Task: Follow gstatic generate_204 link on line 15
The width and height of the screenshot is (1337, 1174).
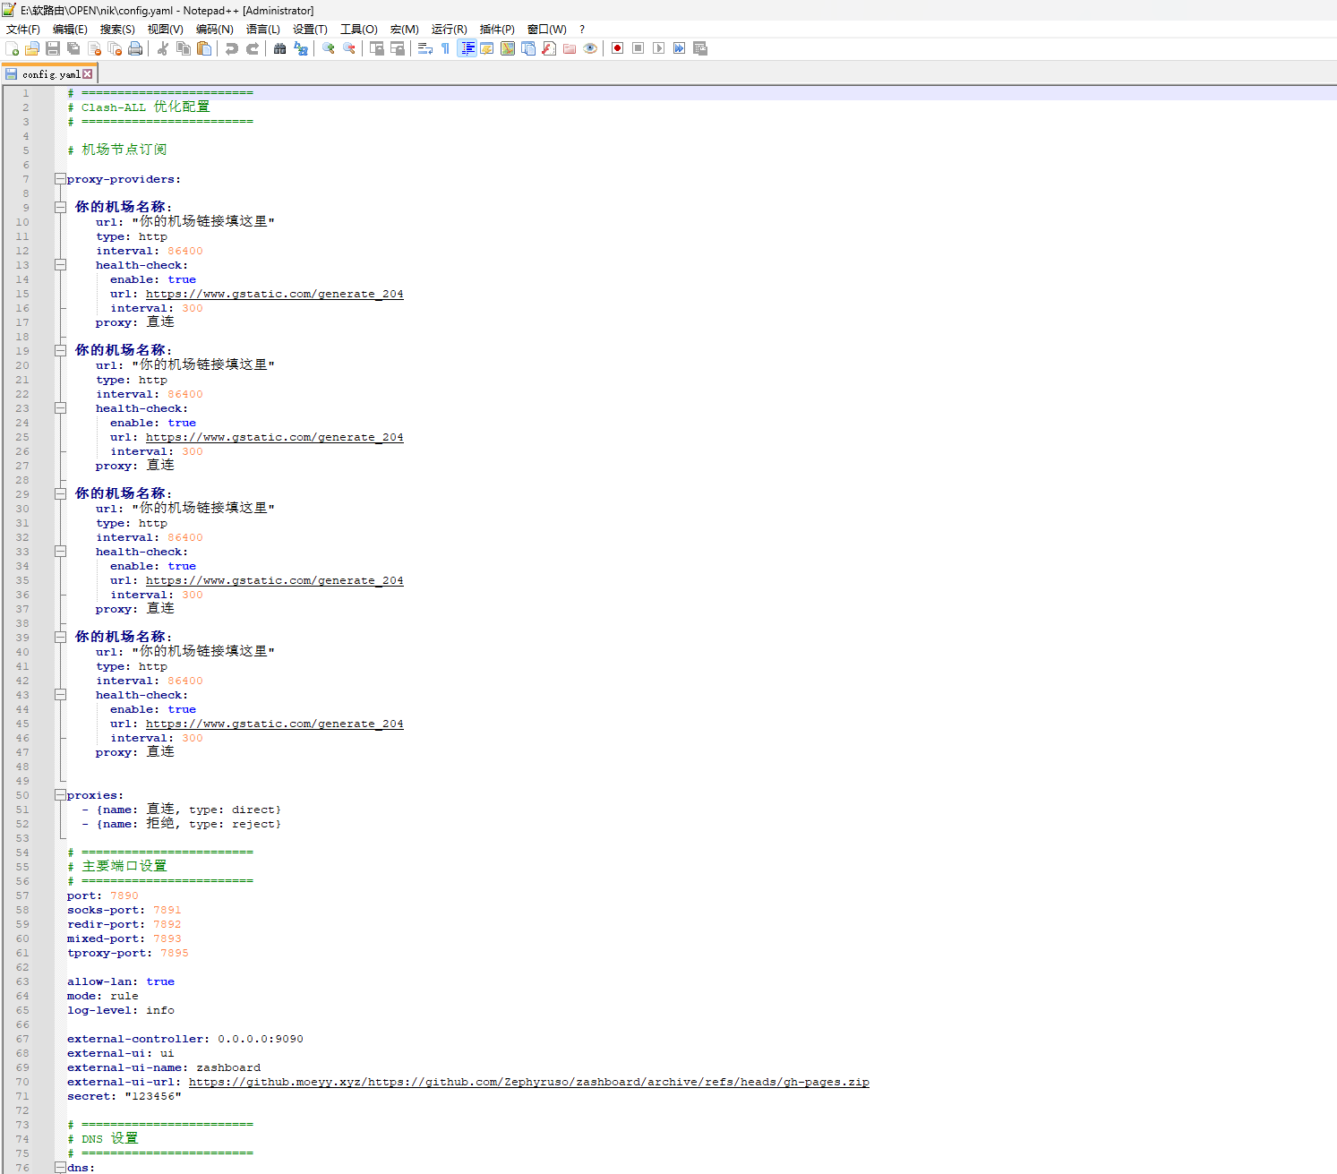Action: pos(275,294)
